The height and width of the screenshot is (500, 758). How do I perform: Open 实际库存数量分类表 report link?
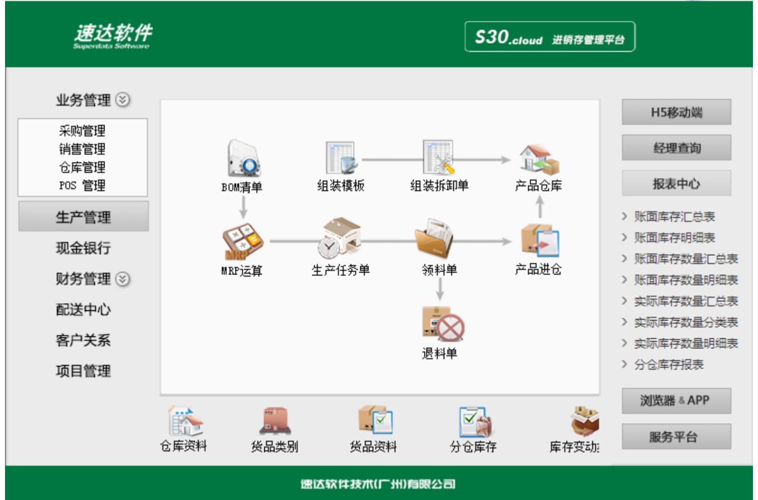tap(686, 322)
